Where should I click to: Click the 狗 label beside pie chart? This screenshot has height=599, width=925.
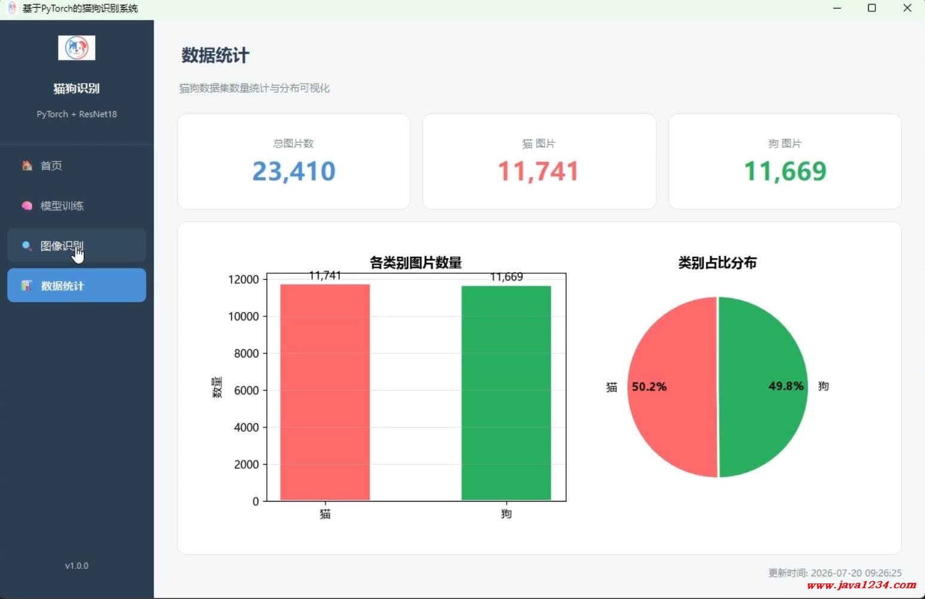click(x=824, y=386)
